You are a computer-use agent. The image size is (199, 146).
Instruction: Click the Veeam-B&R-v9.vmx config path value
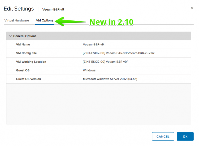119,53
